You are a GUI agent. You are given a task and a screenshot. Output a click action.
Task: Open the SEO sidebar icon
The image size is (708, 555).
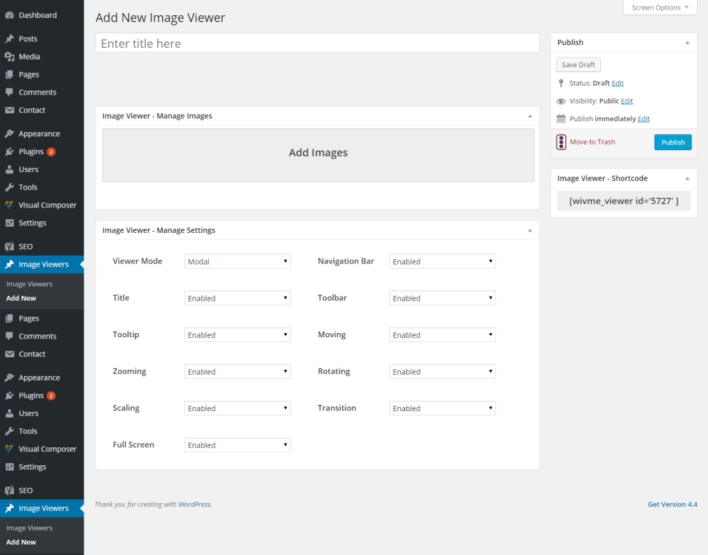click(x=10, y=246)
